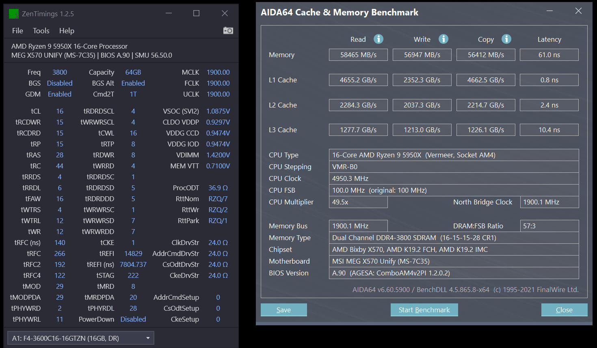This screenshot has width=597, height=348.
Task: Click the tRAS value 28
Action: tap(60, 155)
